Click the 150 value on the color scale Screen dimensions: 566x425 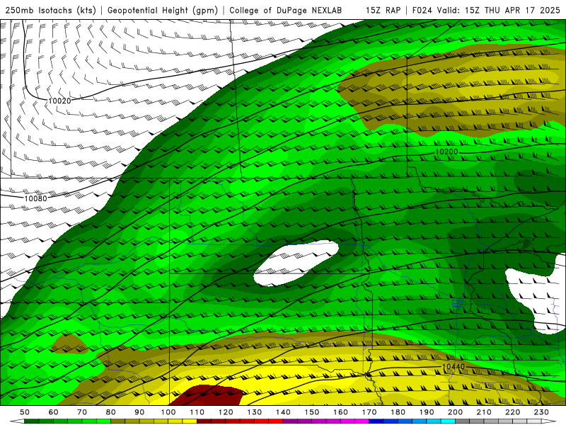tap(312, 412)
